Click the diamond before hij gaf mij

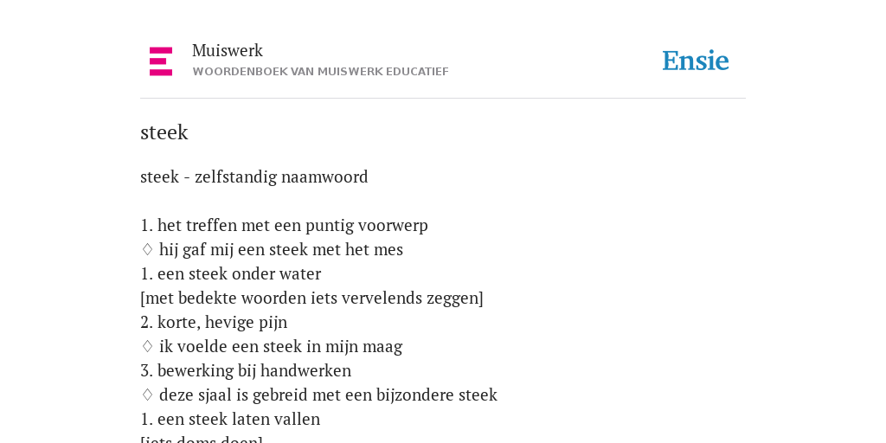[x=147, y=250]
